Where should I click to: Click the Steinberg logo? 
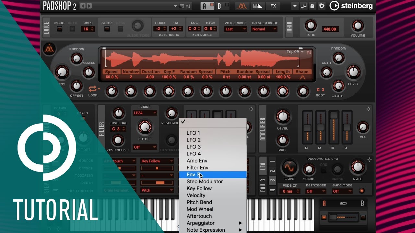click(351, 6)
